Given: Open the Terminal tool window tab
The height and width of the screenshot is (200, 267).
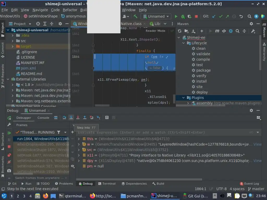Looking at the screenshot, I should 107,184.
